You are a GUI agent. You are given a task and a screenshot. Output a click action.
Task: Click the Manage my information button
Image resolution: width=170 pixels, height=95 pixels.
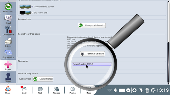92,25
